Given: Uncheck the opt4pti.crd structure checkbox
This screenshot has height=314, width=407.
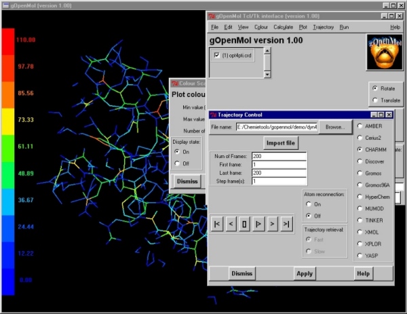Looking at the screenshot, I should [x=217, y=56].
